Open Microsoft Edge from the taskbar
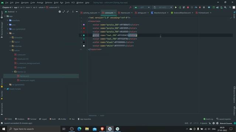This screenshot has height=132, width=236. tap(79, 129)
